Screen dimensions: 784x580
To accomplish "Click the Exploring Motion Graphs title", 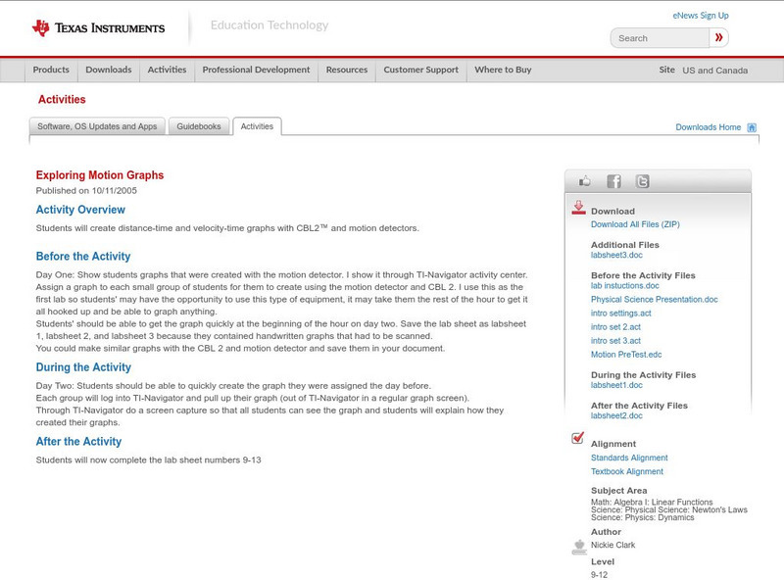I will (100, 175).
